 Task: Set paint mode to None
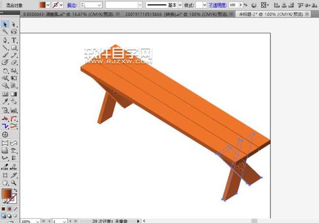click(x=15, y=209)
